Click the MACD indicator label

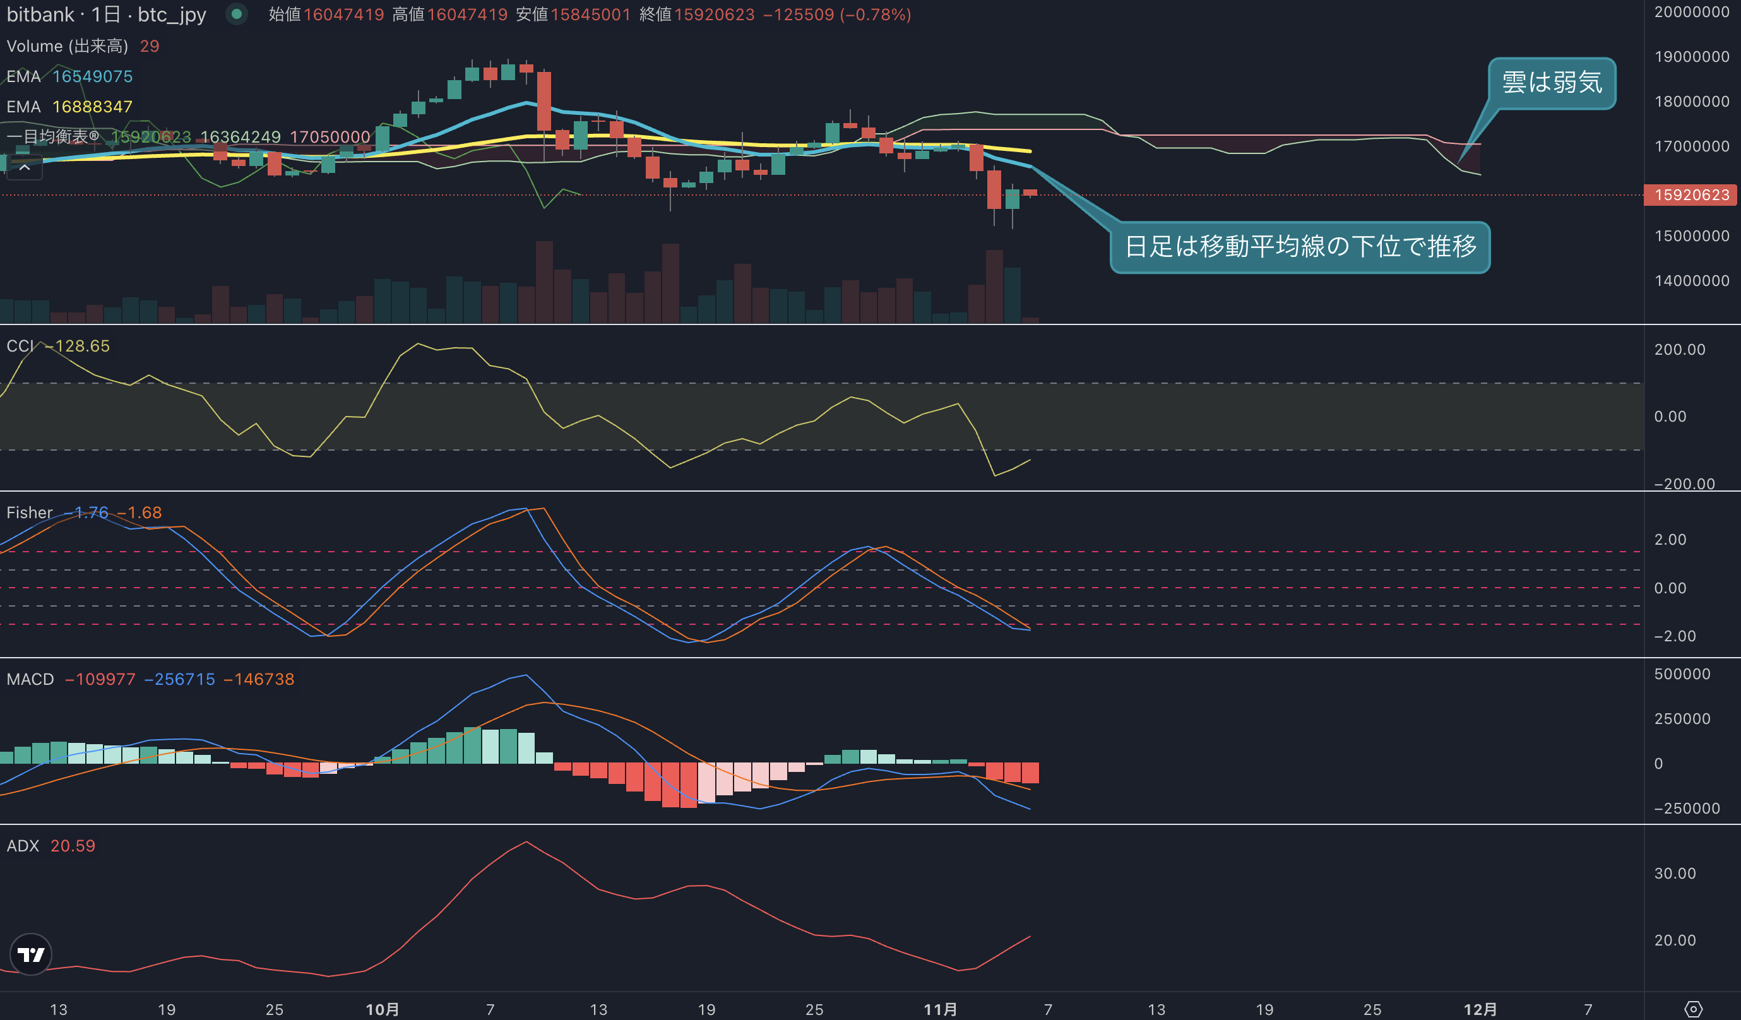point(30,680)
